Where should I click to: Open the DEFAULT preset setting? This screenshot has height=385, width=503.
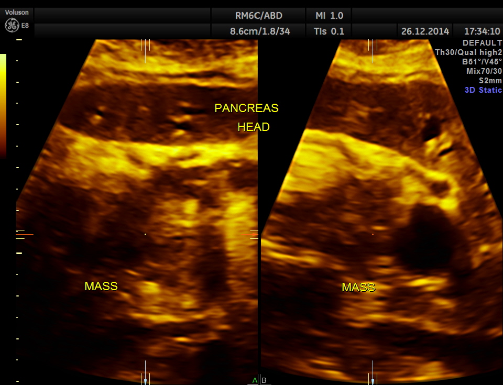tap(483, 43)
